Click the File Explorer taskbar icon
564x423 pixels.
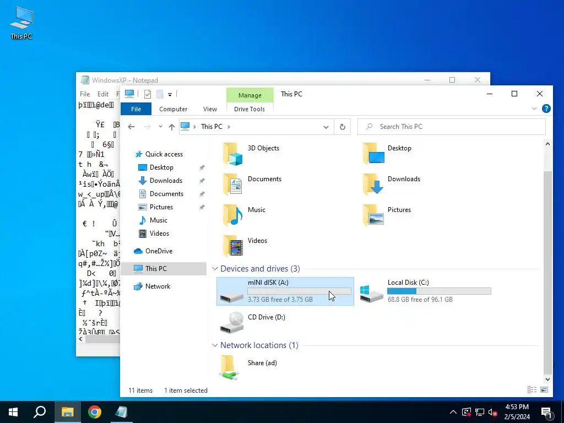pyautogui.click(x=68, y=412)
